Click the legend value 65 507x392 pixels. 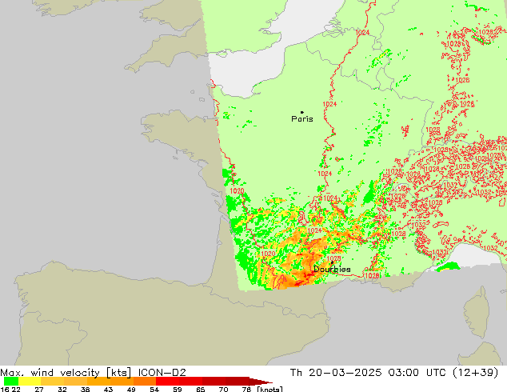(201, 389)
